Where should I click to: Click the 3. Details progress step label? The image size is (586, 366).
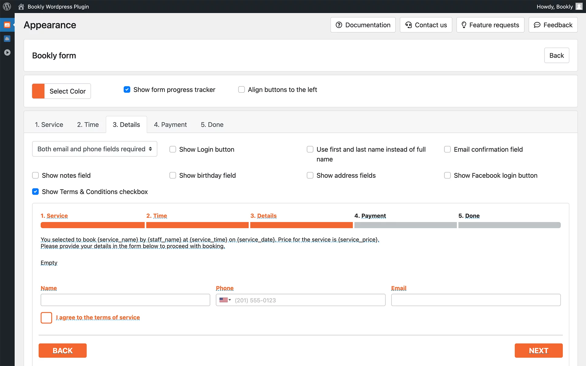(x=263, y=216)
